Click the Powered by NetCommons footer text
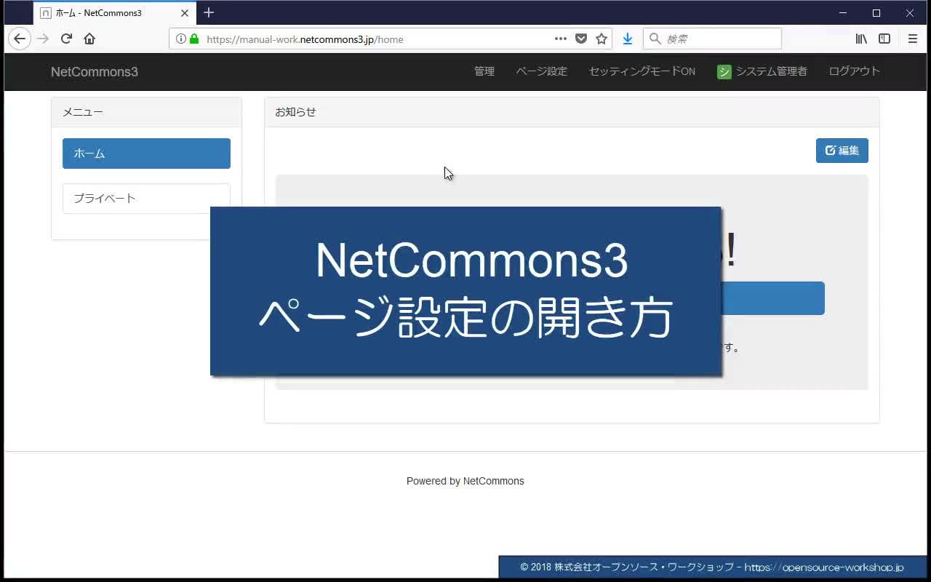931x582 pixels. click(465, 481)
